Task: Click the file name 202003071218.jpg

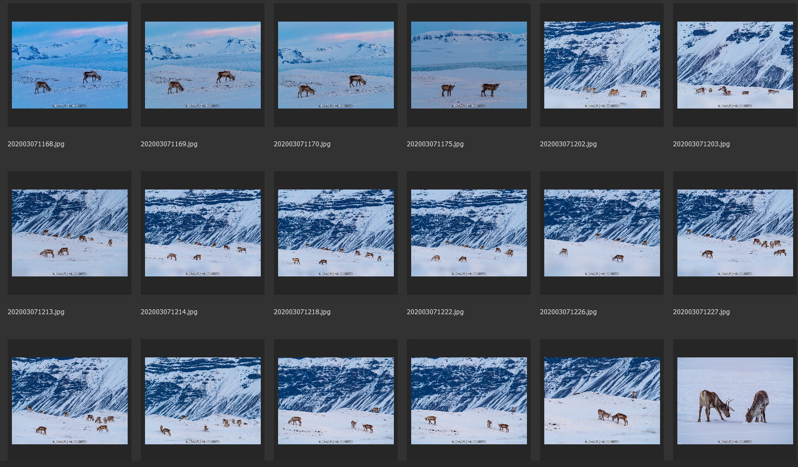Action: point(302,312)
